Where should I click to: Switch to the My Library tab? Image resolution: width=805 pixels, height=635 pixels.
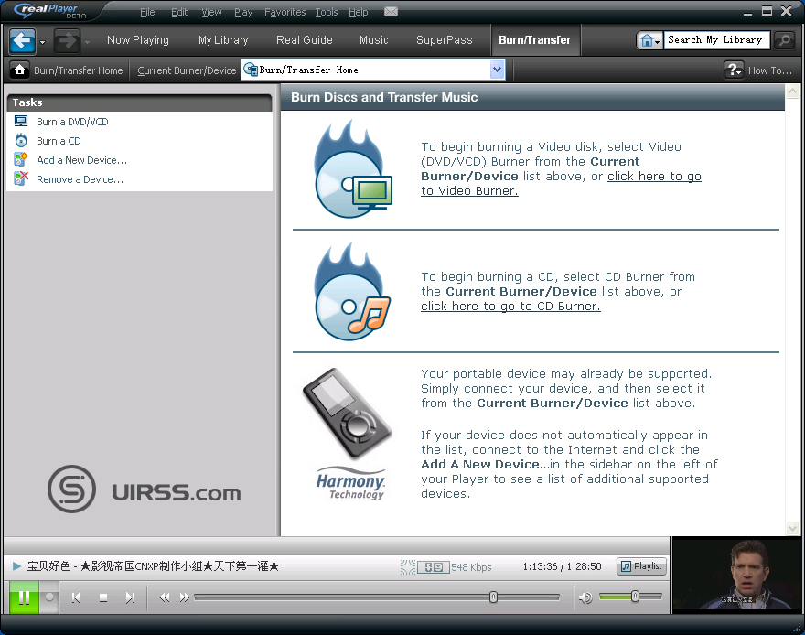click(x=223, y=40)
